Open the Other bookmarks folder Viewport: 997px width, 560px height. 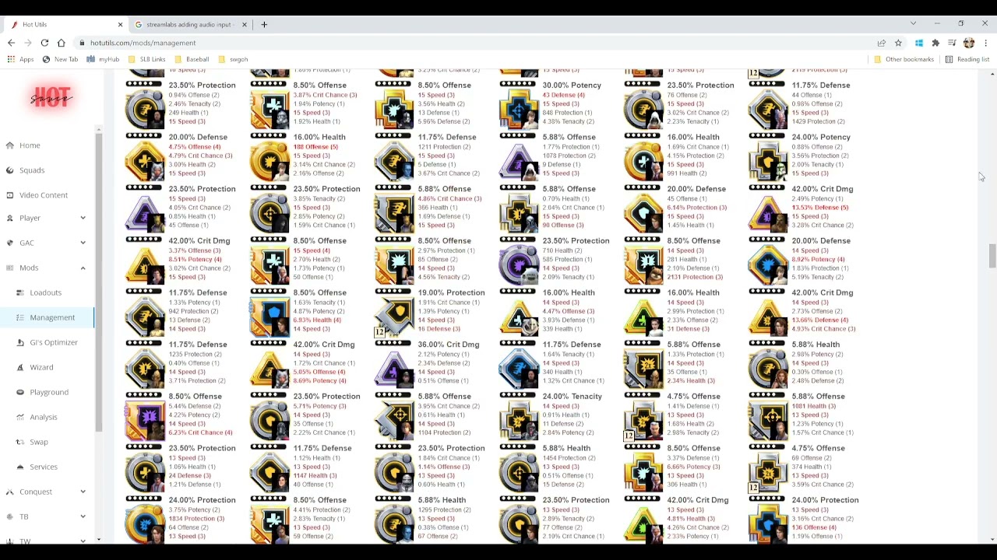tap(904, 59)
